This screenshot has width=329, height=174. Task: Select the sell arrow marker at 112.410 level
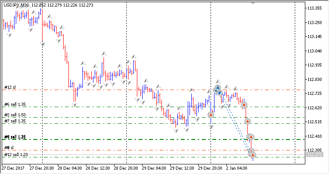click(251, 137)
